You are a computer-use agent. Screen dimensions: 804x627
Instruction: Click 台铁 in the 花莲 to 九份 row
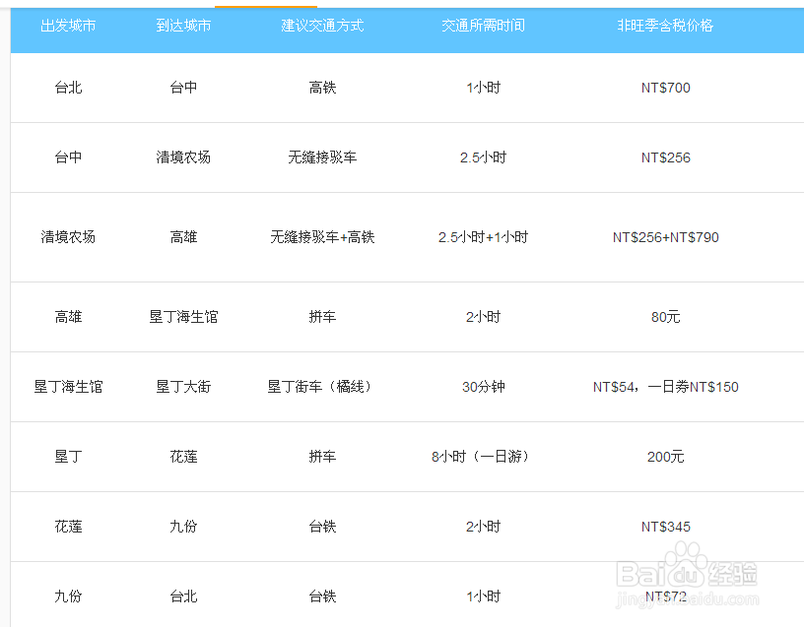[322, 527]
